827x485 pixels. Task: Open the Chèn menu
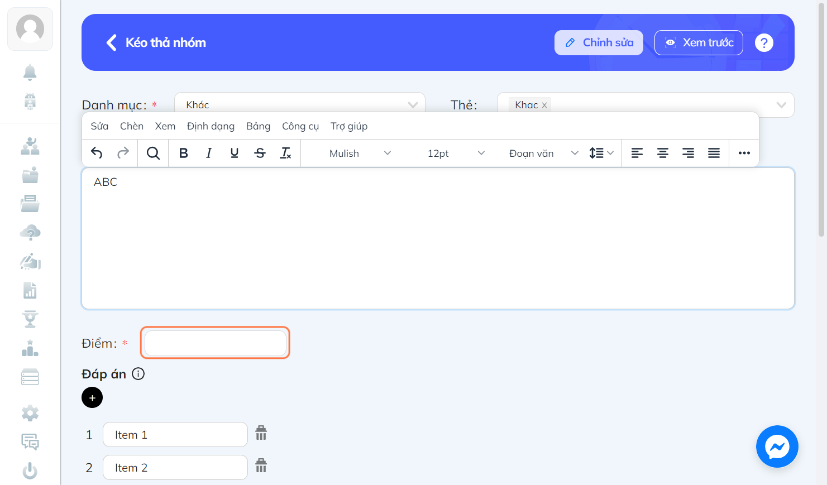pyautogui.click(x=132, y=126)
